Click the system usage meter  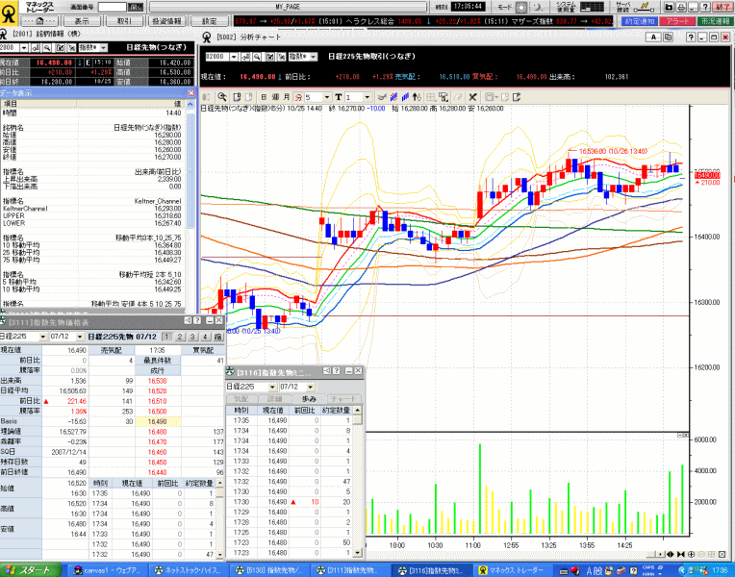[592, 7]
